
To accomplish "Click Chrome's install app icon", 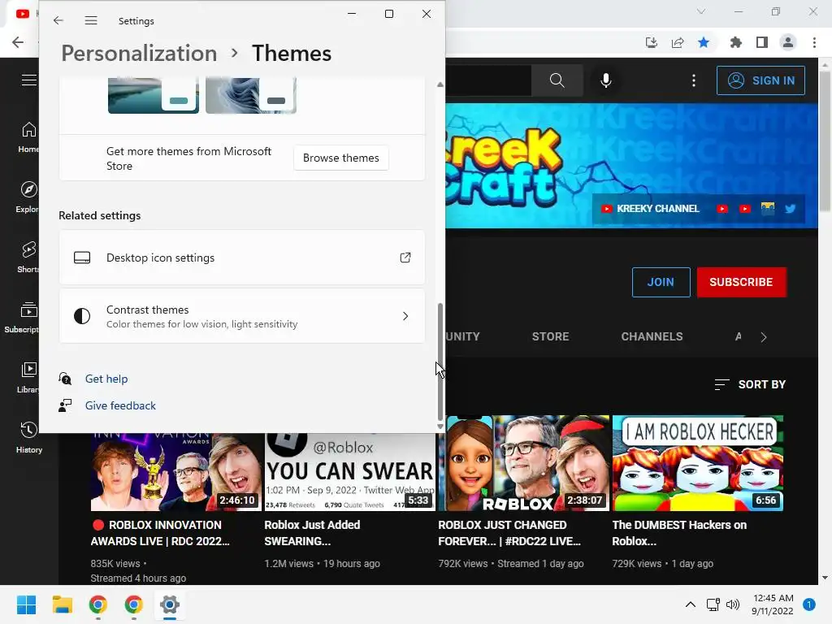I will pyautogui.click(x=651, y=42).
